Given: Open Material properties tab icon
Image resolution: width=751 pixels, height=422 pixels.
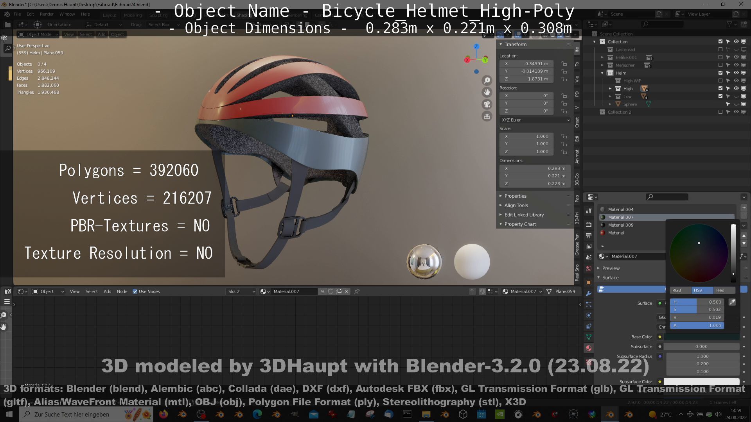Looking at the screenshot, I should tap(589, 348).
